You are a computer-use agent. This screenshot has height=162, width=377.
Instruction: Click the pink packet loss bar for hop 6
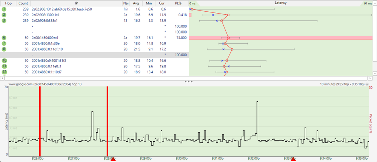pos(281,38)
